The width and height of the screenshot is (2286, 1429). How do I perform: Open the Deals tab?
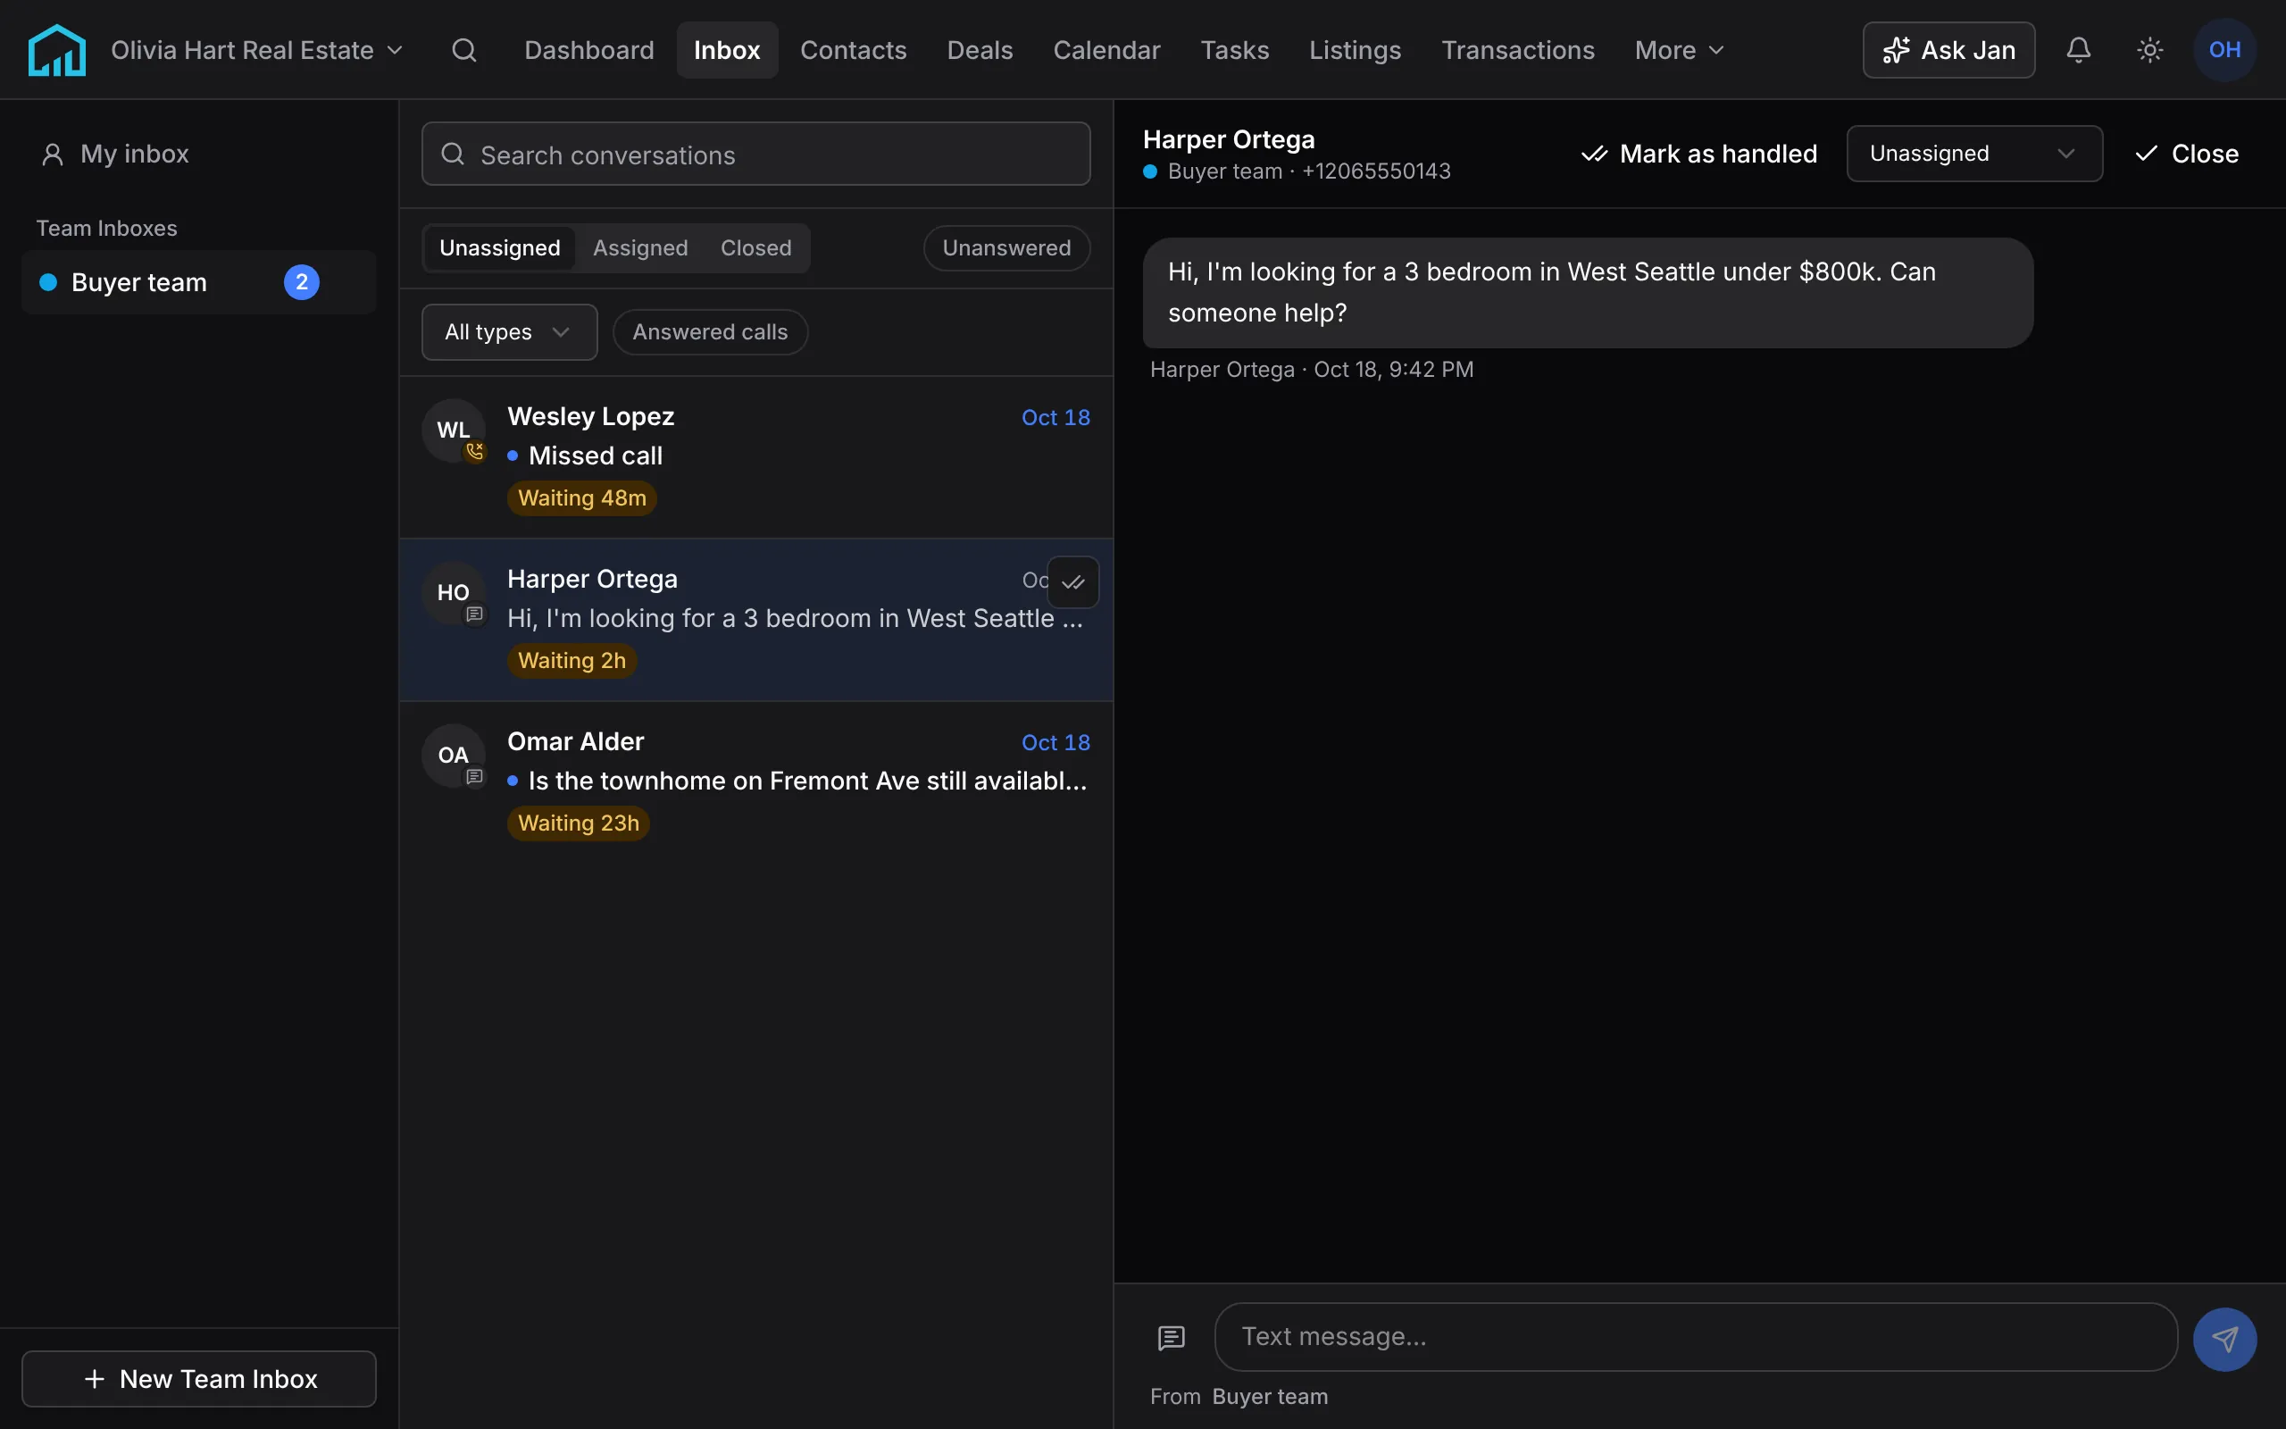pos(980,50)
